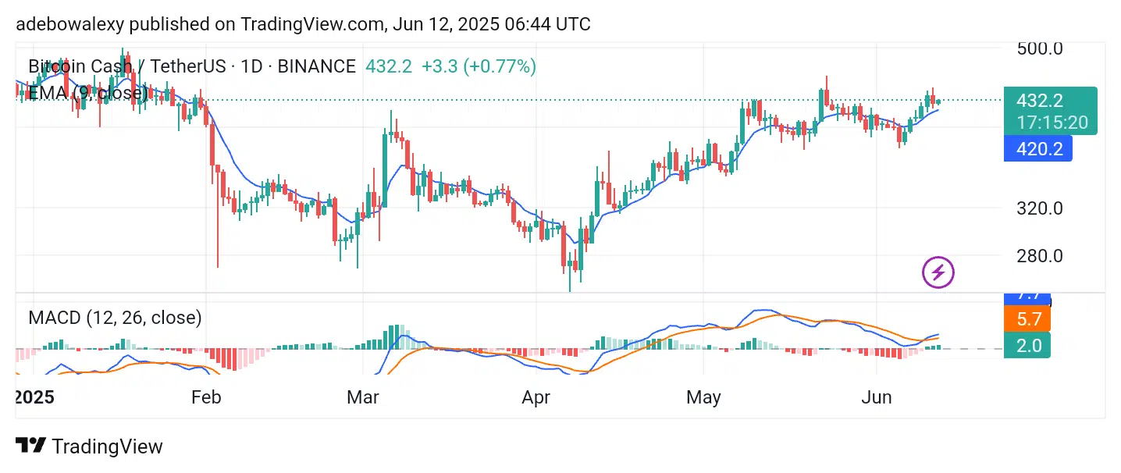
Task: Click the May marker on time axis
Action: point(703,397)
